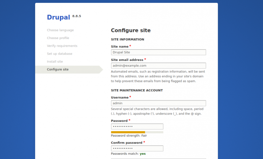
Task: Click the 8.8.5 version number
Action: click(77, 16)
